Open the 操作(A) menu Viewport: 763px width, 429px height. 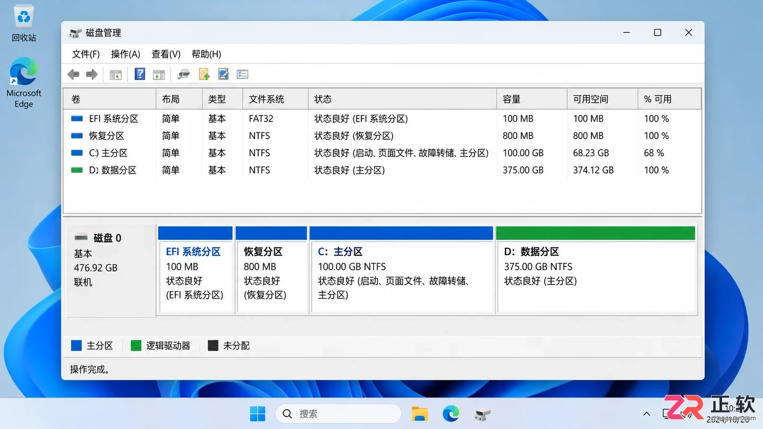(126, 54)
